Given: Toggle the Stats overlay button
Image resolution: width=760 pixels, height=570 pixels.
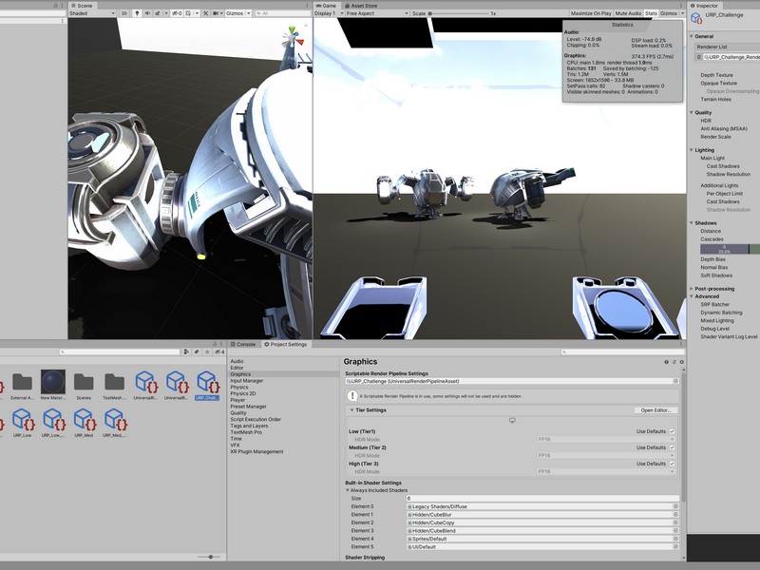Looking at the screenshot, I should (x=651, y=13).
